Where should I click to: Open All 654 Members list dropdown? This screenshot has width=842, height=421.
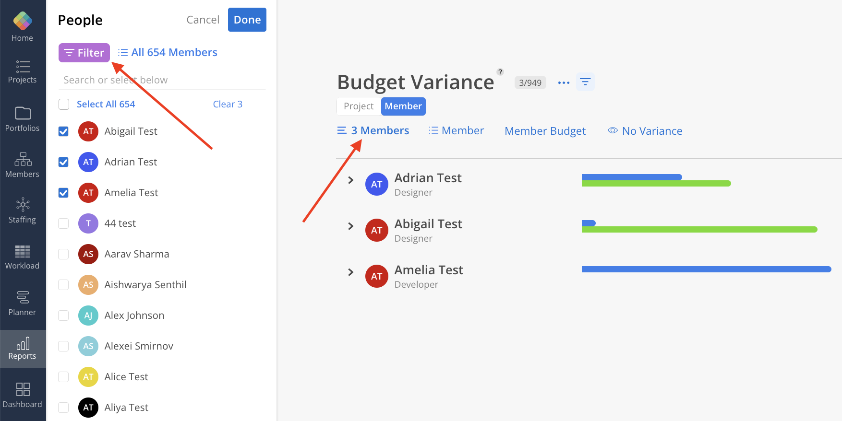[x=168, y=52]
